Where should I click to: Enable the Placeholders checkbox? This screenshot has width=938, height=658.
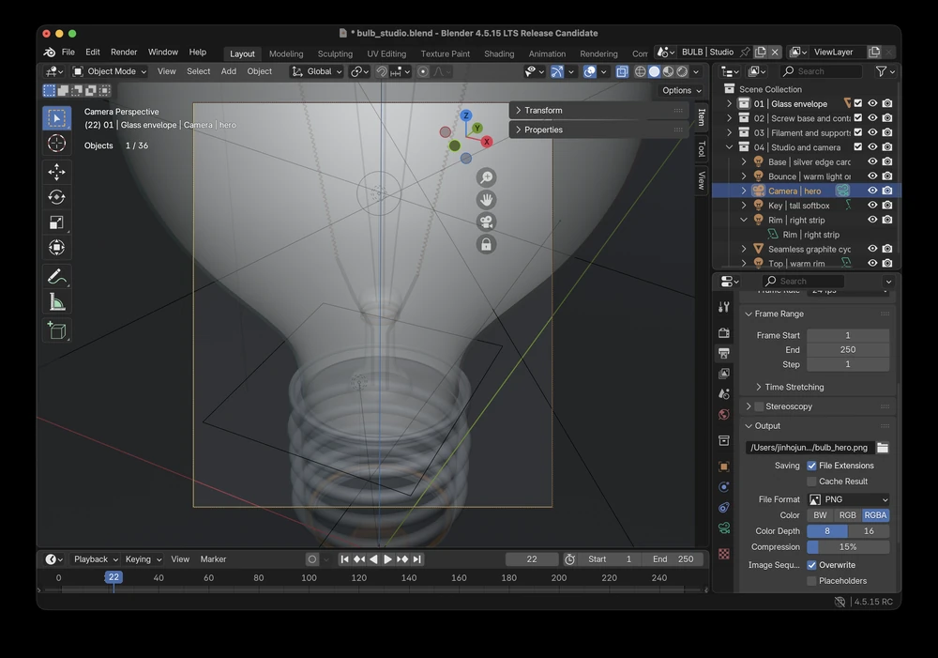(x=811, y=581)
